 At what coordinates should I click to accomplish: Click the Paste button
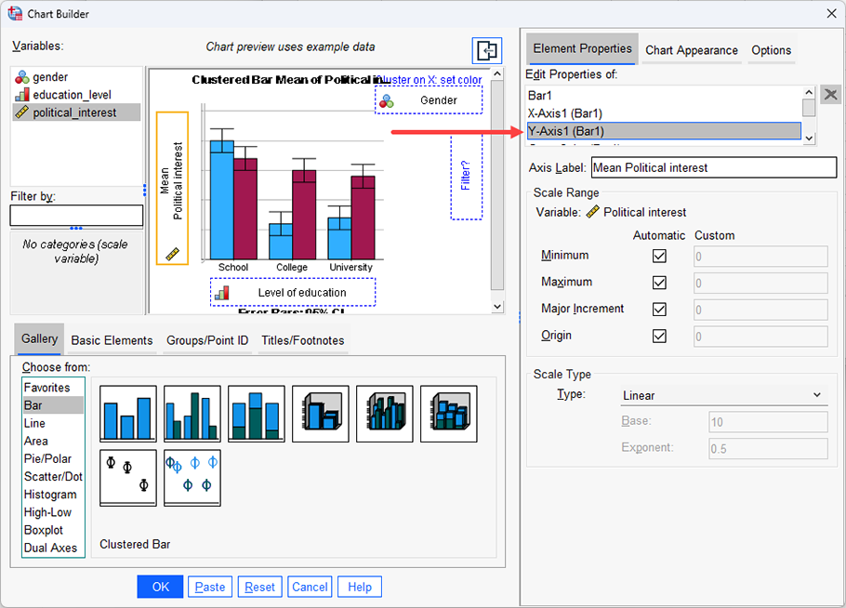point(210,587)
